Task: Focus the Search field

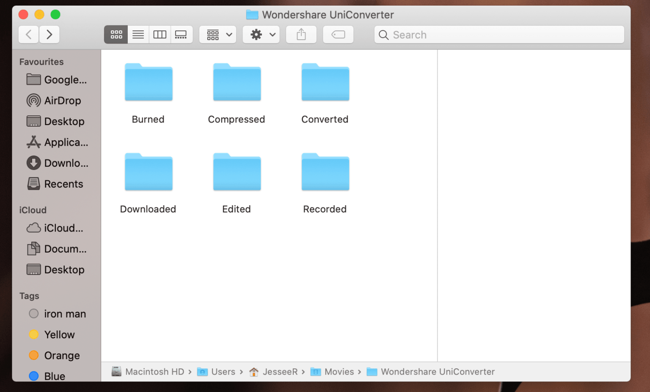Action: (x=499, y=35)
